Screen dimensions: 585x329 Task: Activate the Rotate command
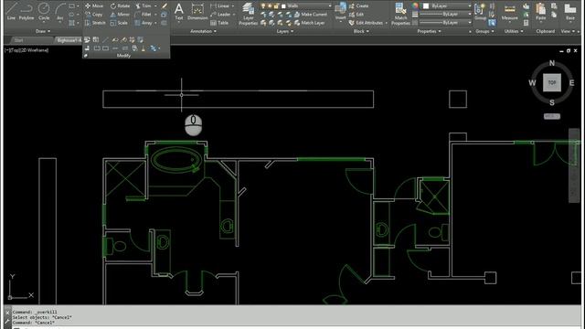click(x=120, y=6)
